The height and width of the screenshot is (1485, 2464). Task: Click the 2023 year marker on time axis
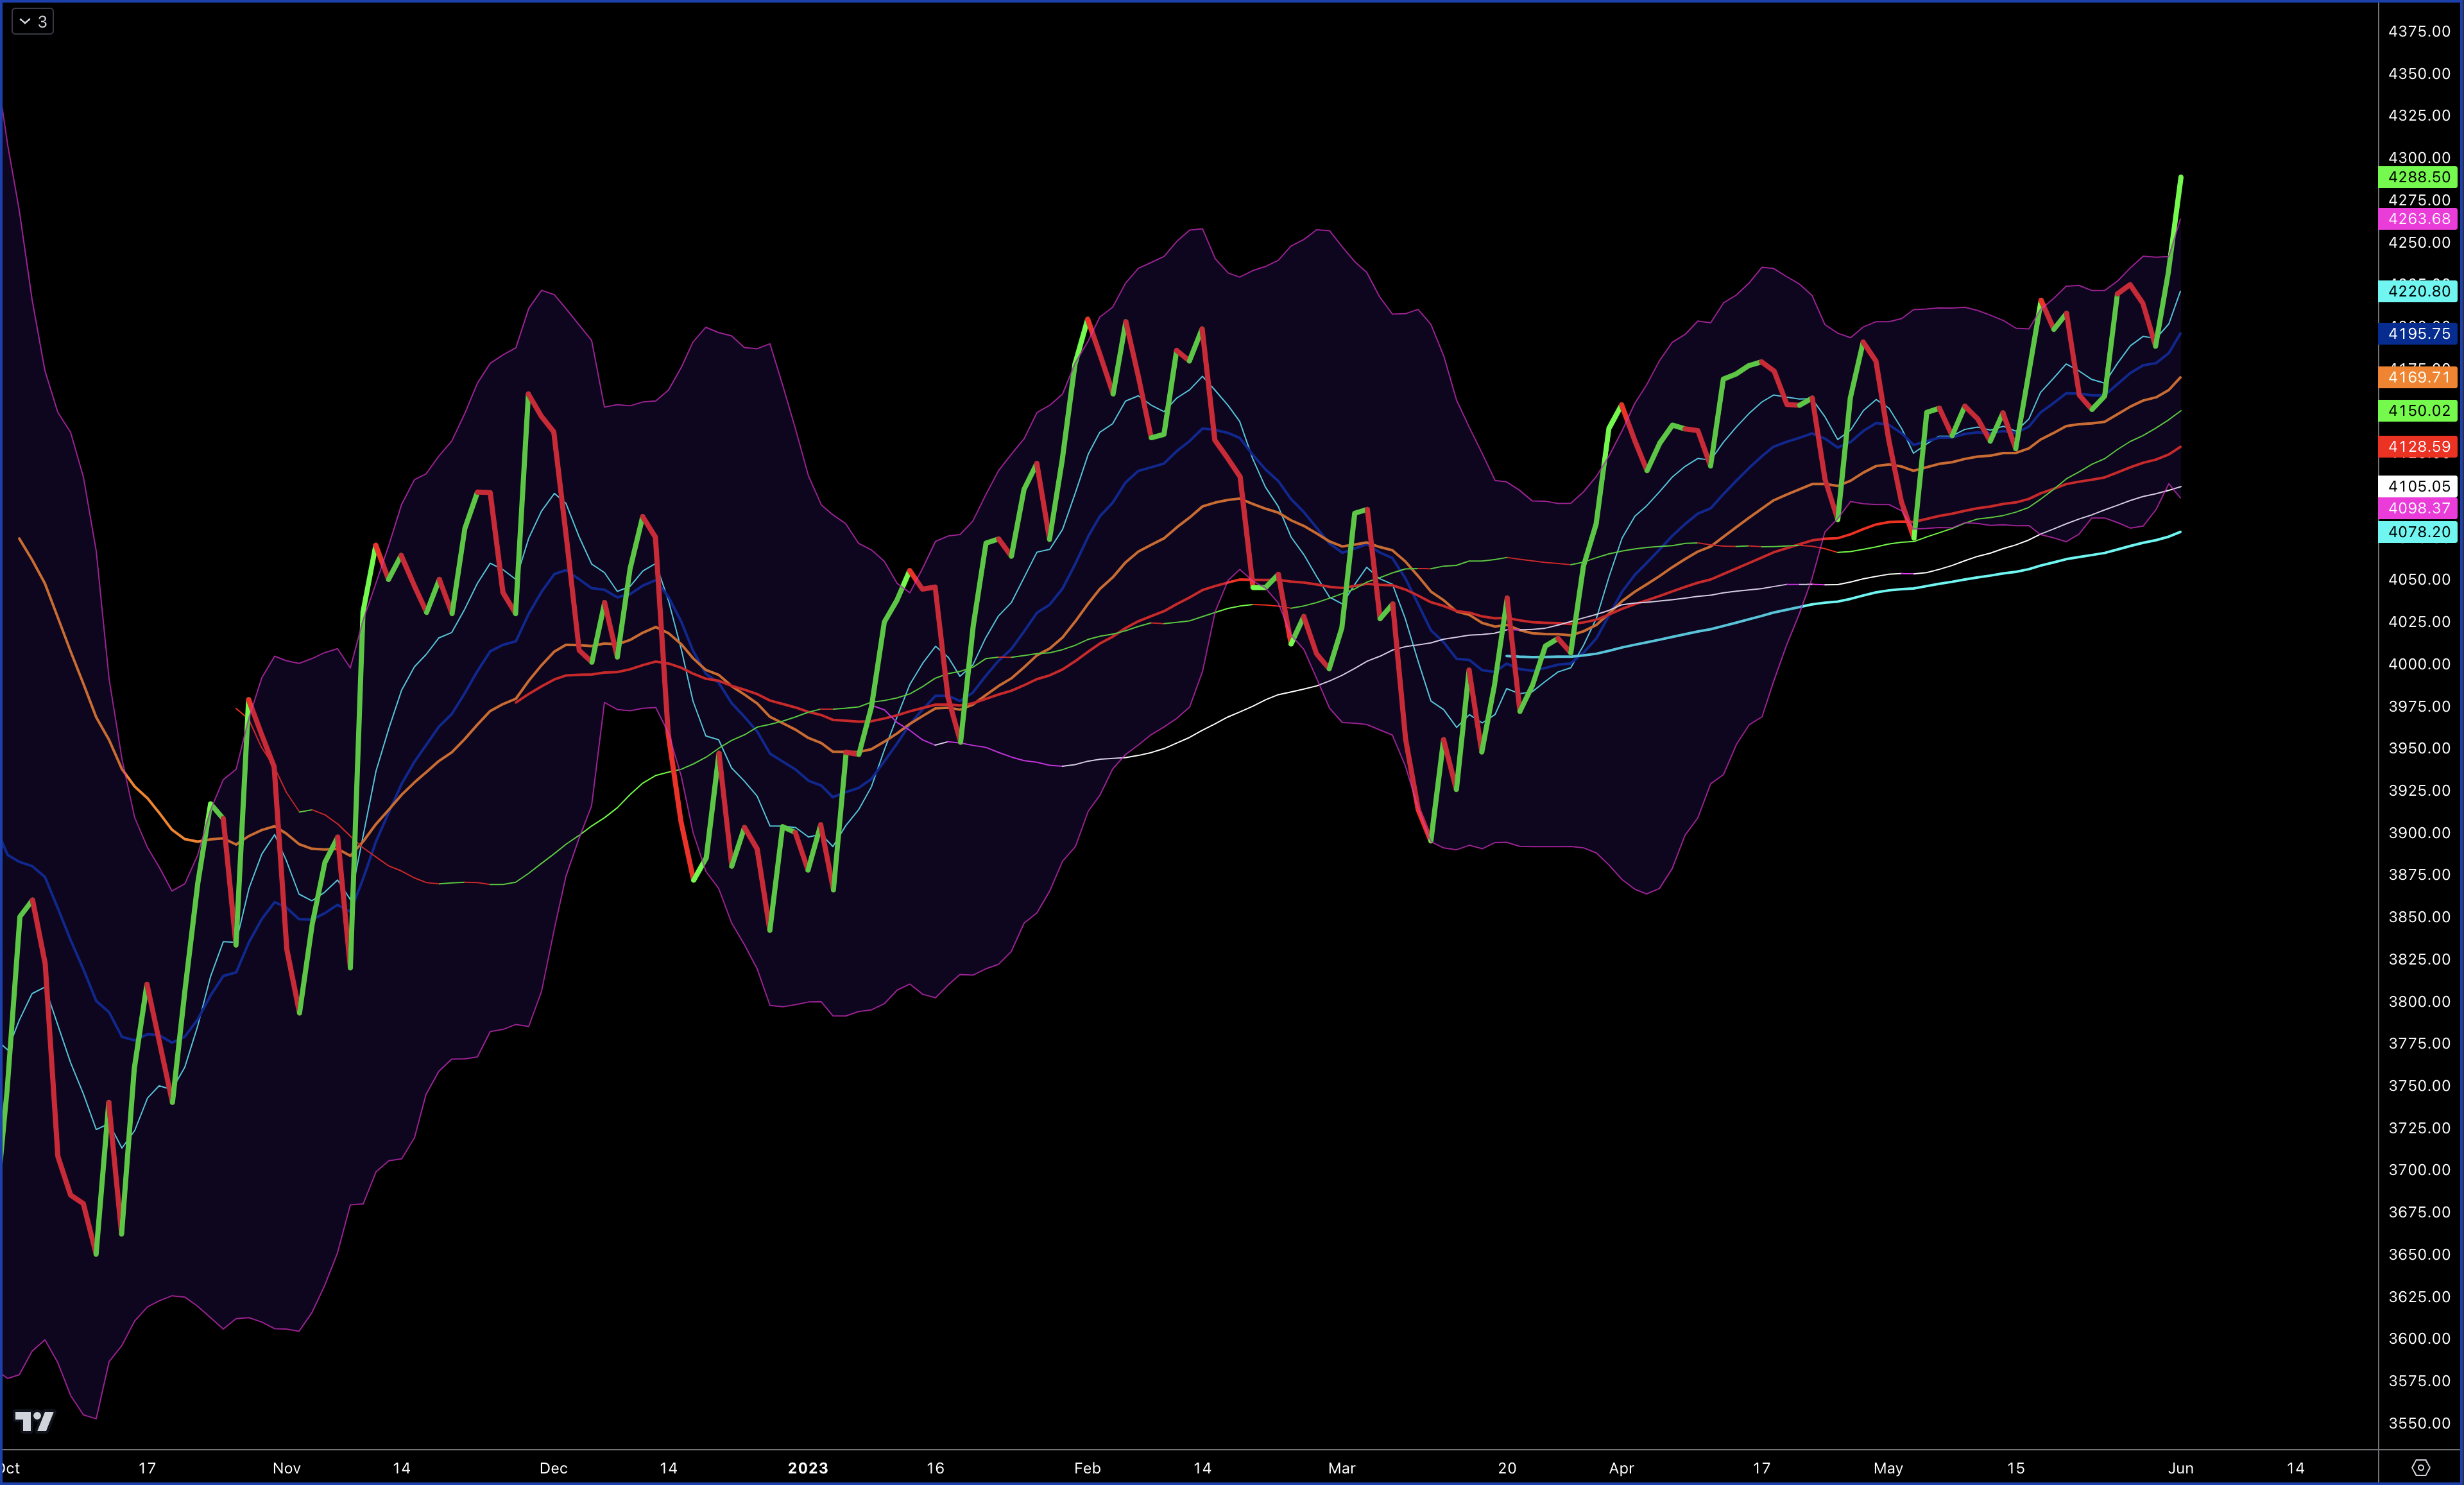coord(807,1468)
